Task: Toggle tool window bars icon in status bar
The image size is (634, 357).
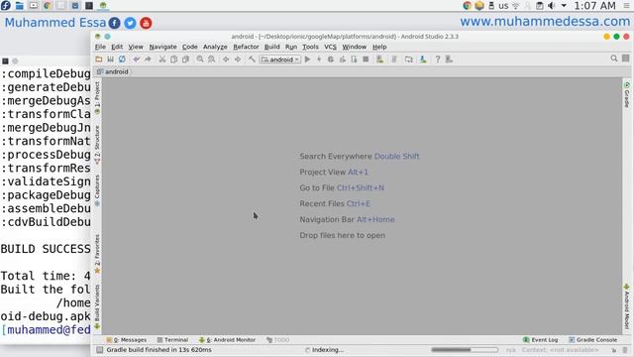Action: tap(99, 350)
